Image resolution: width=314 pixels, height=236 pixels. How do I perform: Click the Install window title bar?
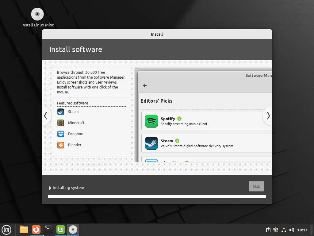click(157, 34)
